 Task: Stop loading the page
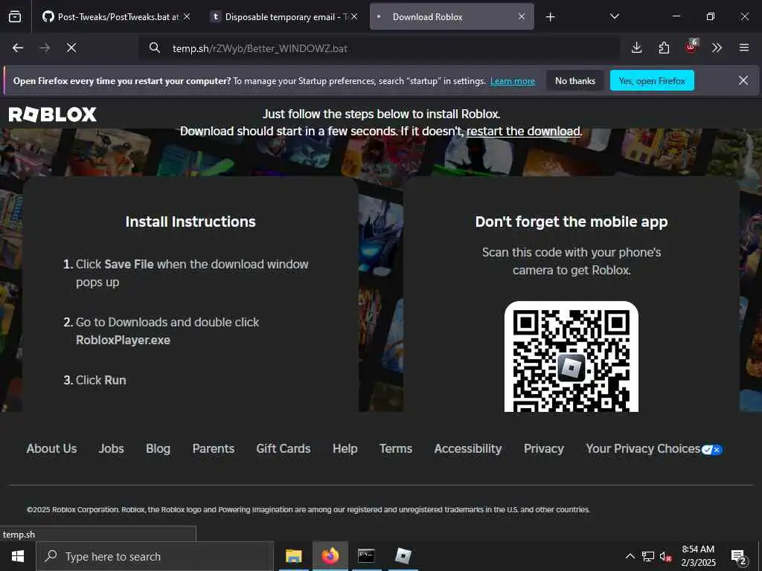tap(71, 48)
